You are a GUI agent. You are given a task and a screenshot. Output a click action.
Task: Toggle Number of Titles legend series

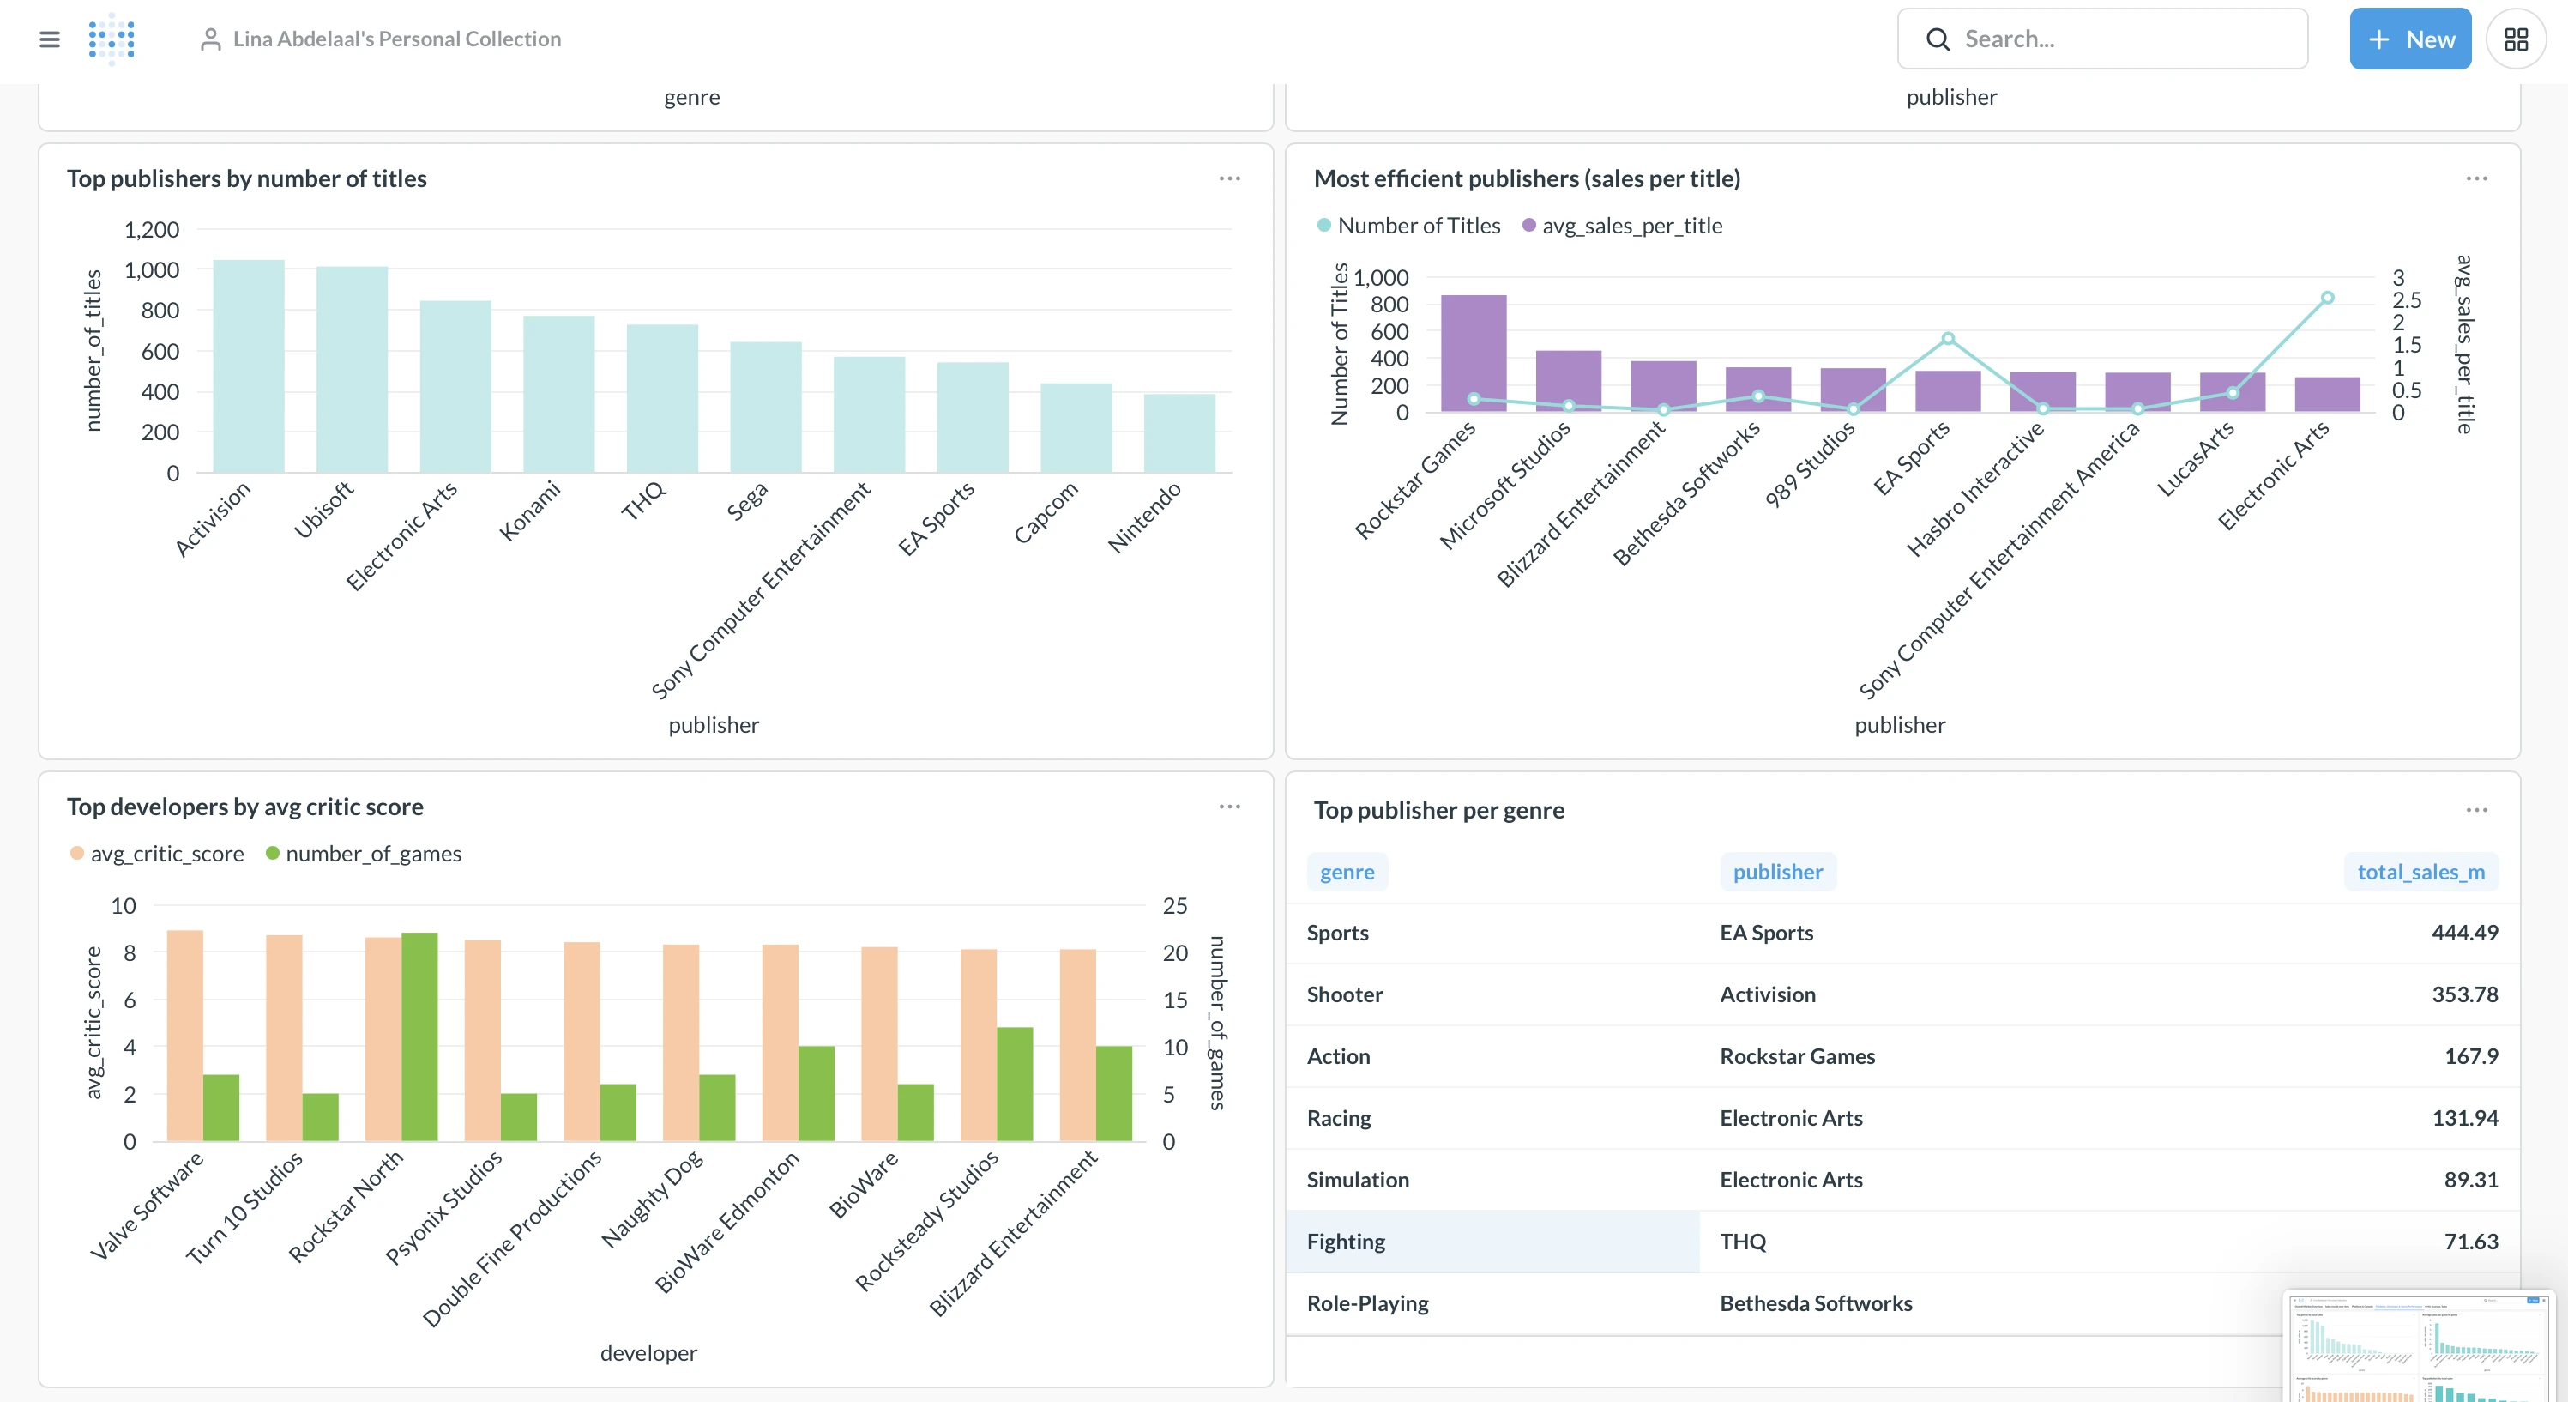1418,226
